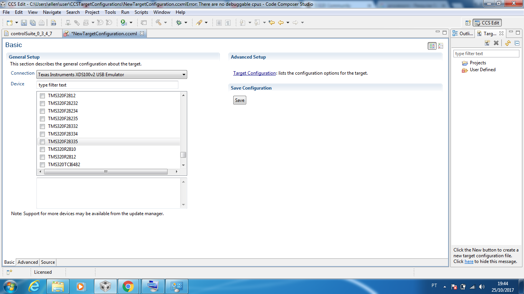
Task: Open the Scripts menu
Action: (141, 12)
